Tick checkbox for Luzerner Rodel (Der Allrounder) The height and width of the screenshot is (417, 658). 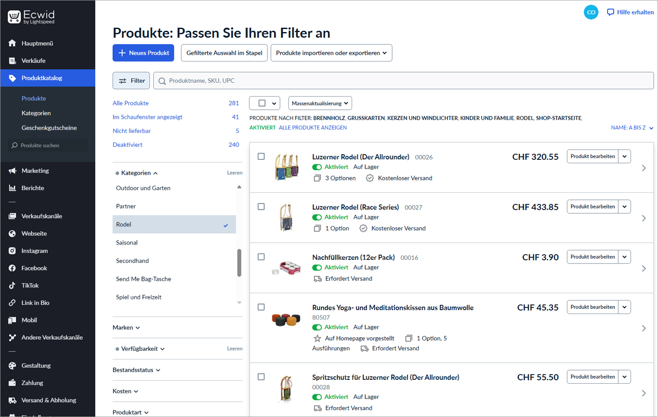(261, 156)
